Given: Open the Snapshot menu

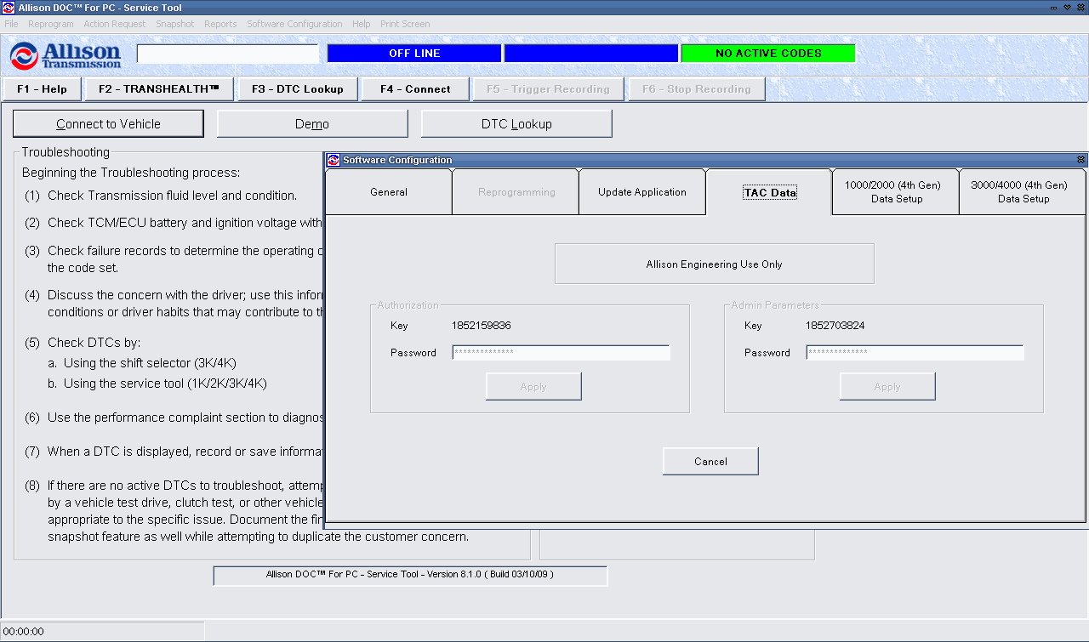Looking at the screenshot, I should 175,24.
